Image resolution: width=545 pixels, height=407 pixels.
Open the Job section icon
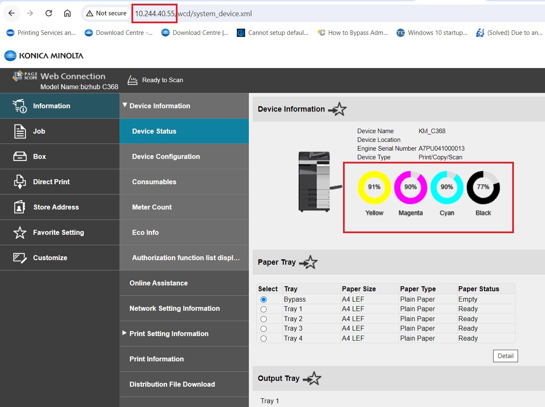(19, 132)
